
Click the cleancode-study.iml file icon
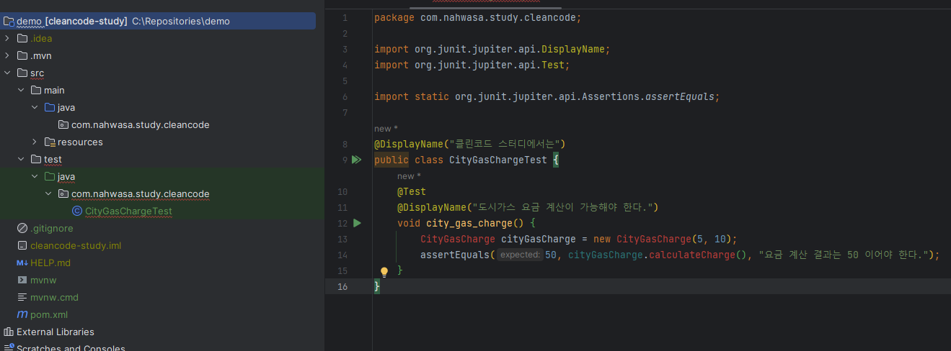click(22, 245)
